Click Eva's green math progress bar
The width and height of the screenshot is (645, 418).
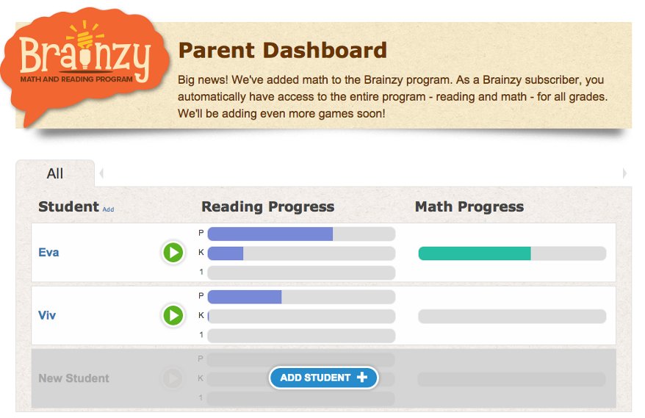tap(512, 253)
